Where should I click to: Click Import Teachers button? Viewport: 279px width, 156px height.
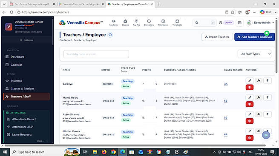(217, 37)
